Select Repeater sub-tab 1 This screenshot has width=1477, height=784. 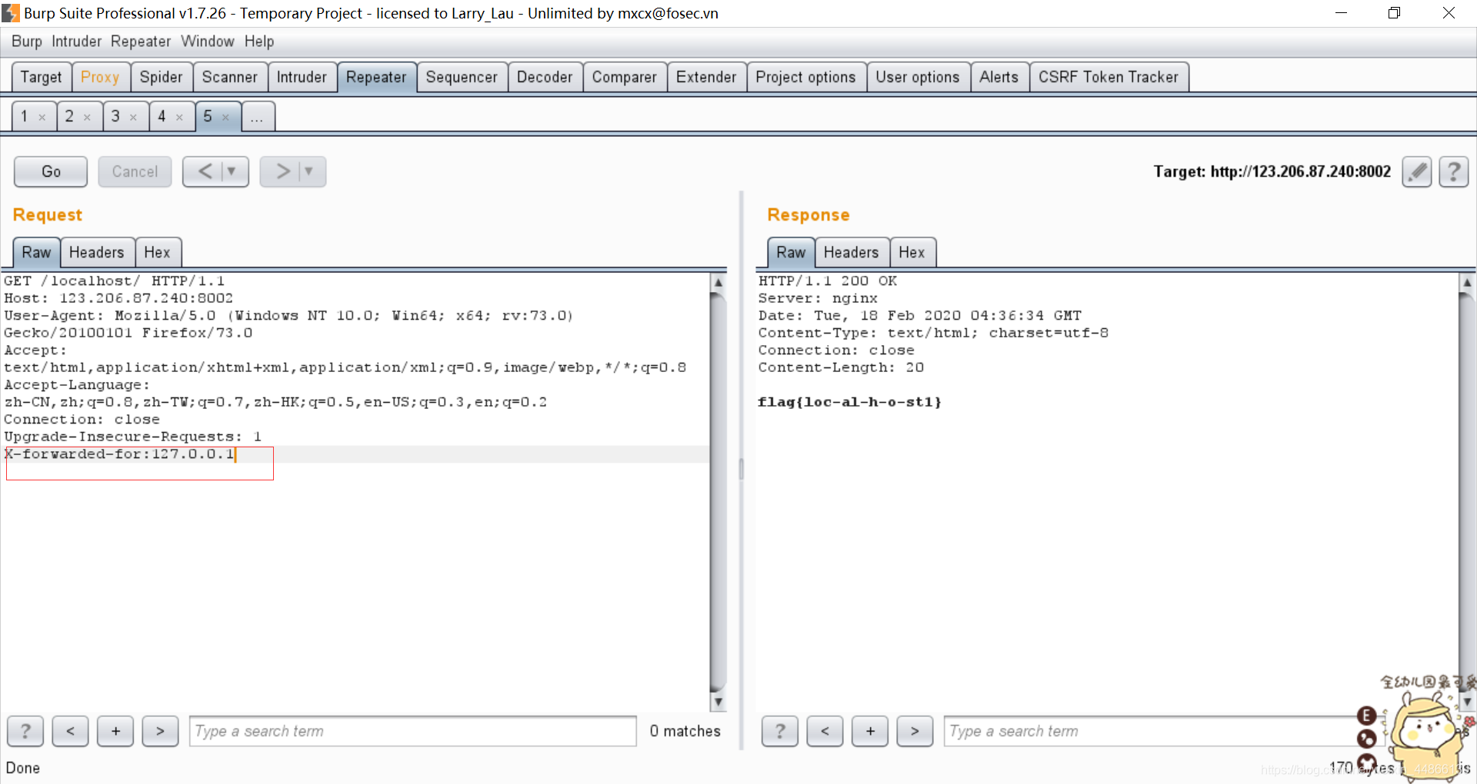point(25,117)
